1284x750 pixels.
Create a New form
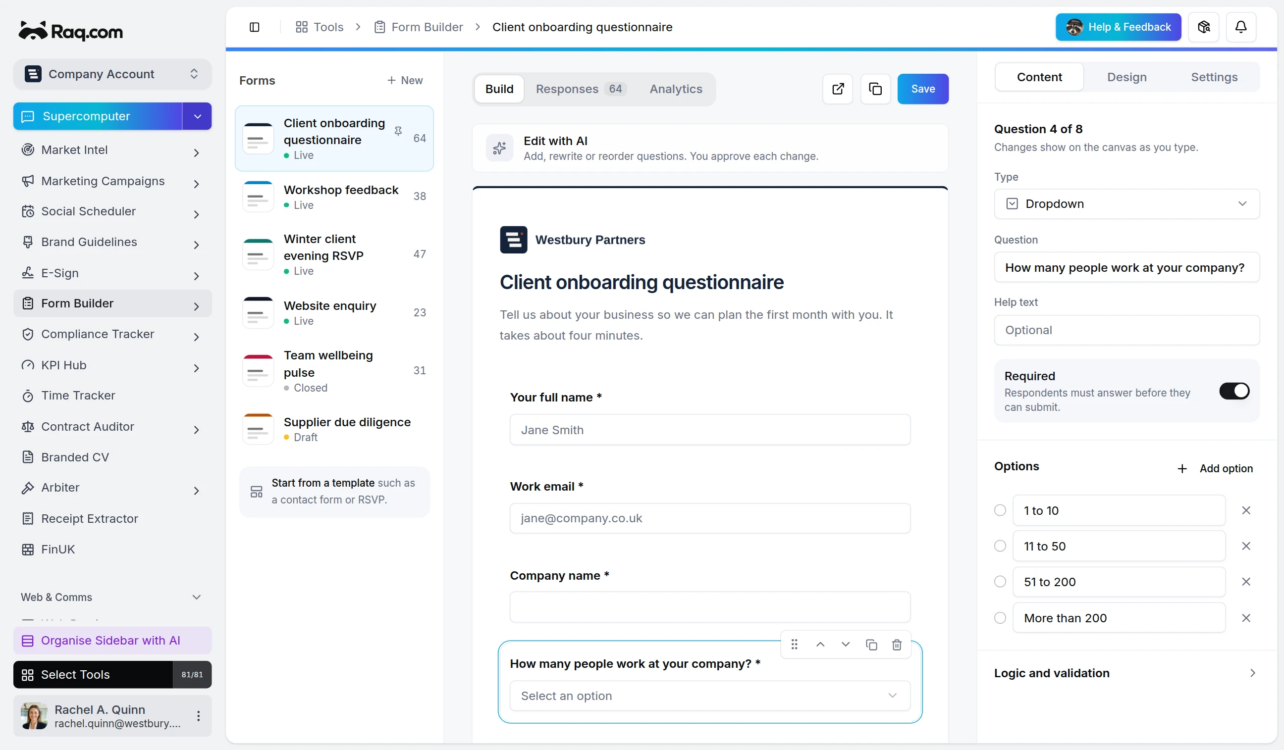[x=405, y=81]
